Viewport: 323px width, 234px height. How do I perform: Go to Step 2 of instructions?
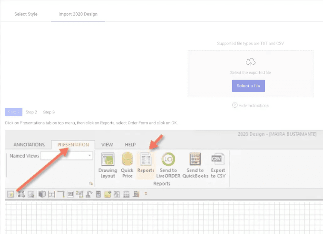31,112
